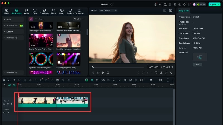Click the Export button
The width and height of the screenshot is (223, 125).
click(213, 4)
